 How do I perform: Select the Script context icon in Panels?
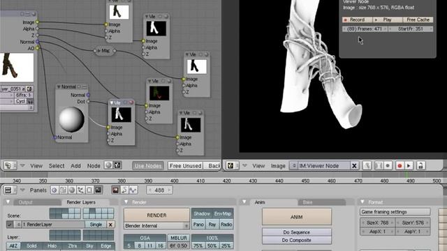click(x=63, y=190)
